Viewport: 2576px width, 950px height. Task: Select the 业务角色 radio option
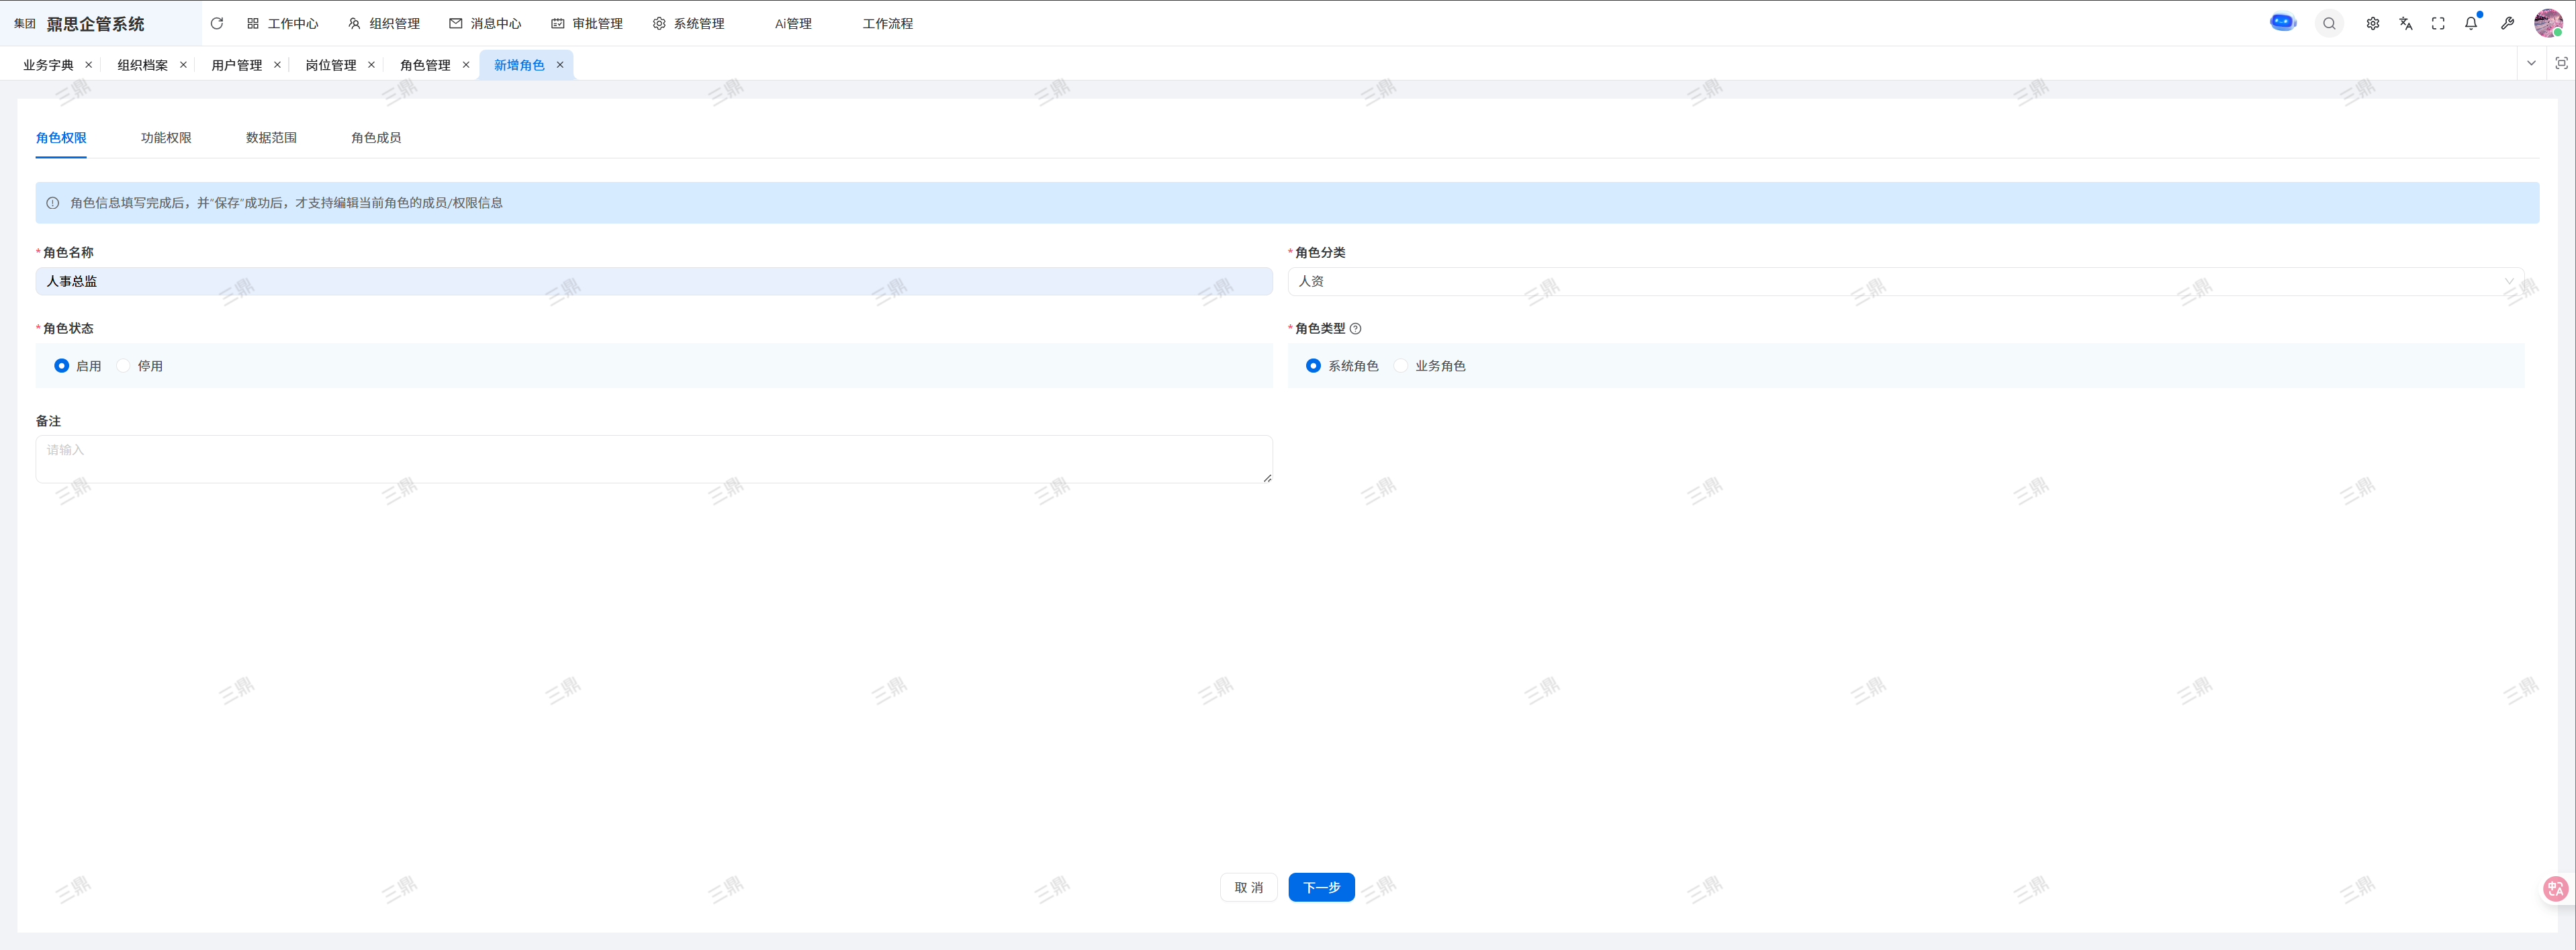click(1401, 366)
